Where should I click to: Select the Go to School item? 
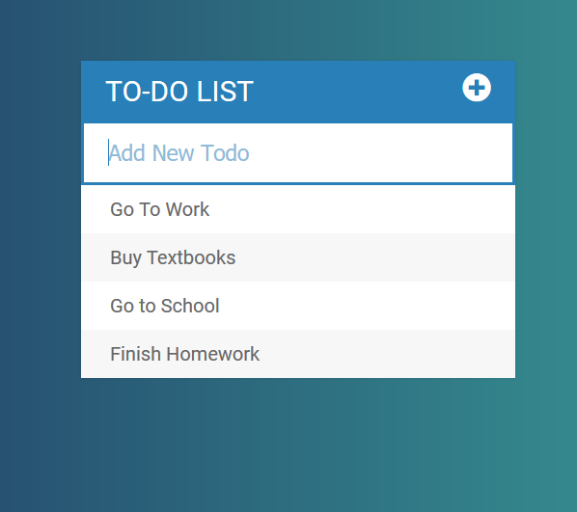298,306
